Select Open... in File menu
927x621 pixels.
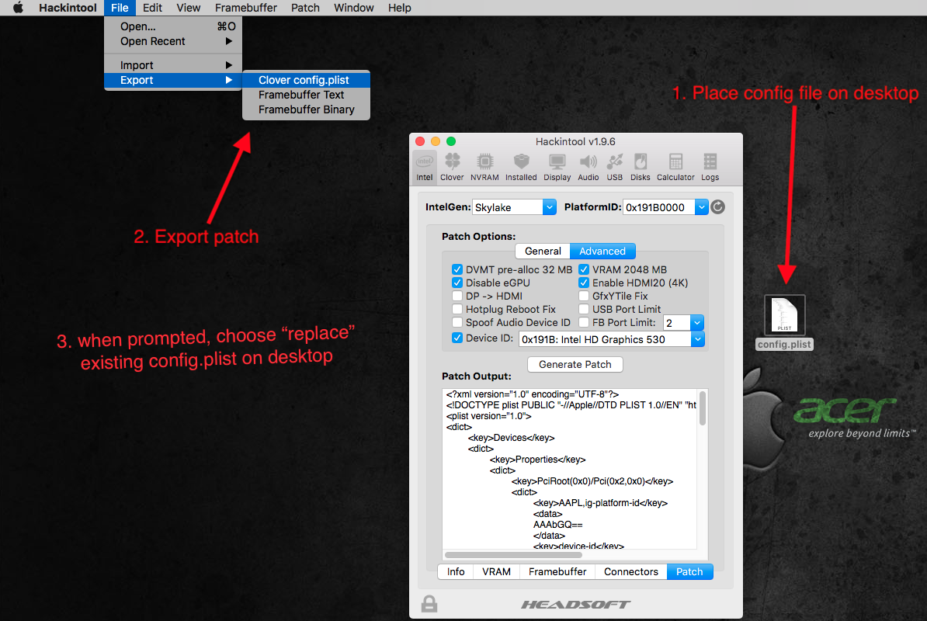172,26
